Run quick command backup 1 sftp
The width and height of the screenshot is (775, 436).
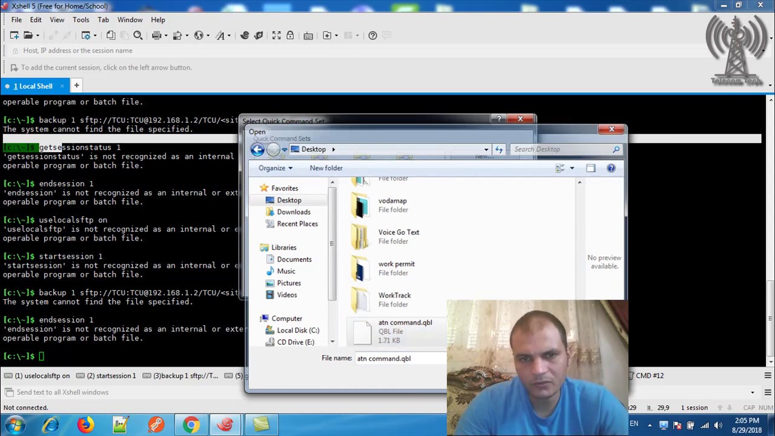pyautogui.click(x=180, y=375)
